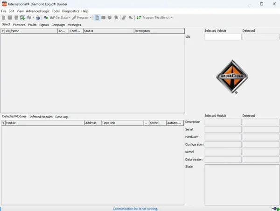Click the first gear/bug toolbar icon

pyautogui.click(x=110, y=18)
